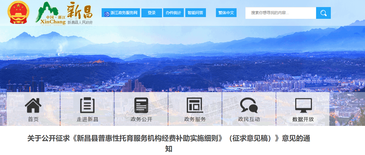This screenshot has height=155, width=365.
Task: Click the house icon for 首页
Action: [x=33, y=105]
